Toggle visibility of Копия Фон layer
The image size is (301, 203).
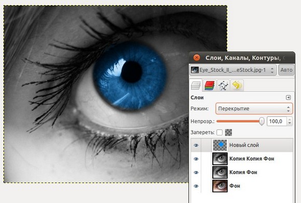pyautogui.click(x=196, y=172)
